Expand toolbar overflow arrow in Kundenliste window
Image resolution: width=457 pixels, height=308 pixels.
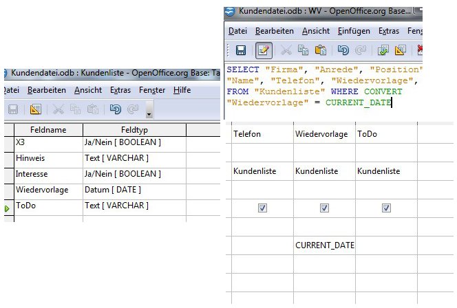149,113
